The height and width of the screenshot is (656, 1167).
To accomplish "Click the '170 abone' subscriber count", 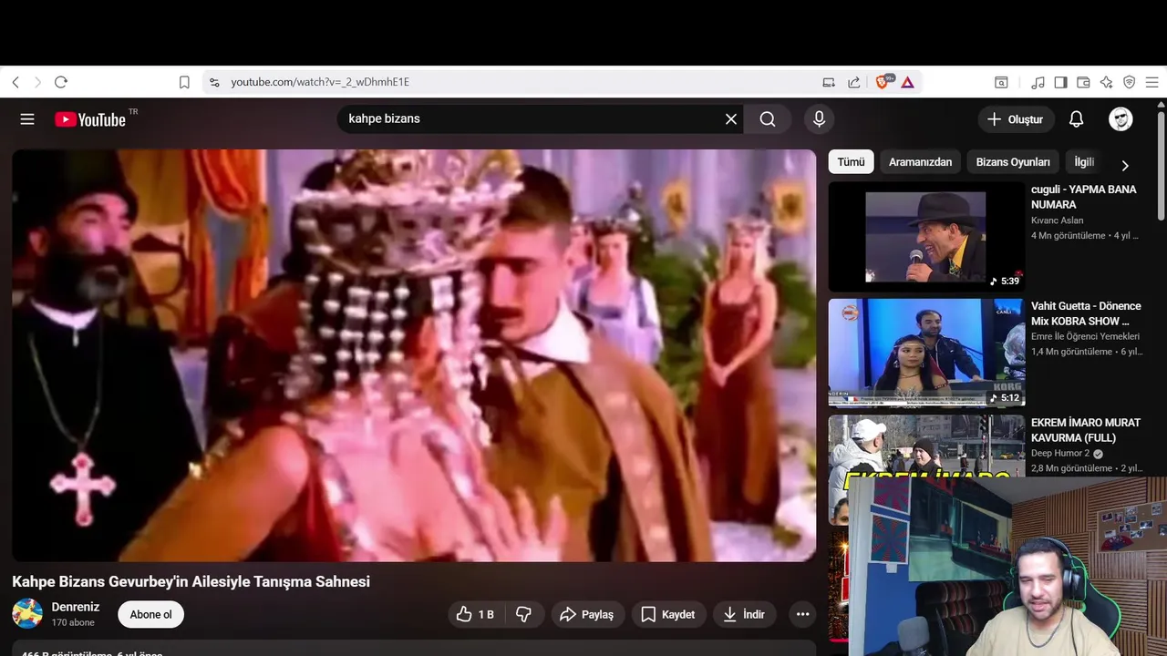I will pyautogui.click(x=73, y=623).
